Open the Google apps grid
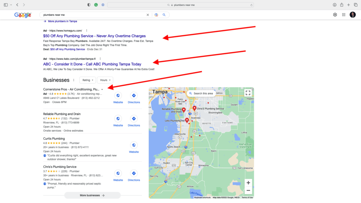The height and width of the screenshot is (203, 361). 344,15
